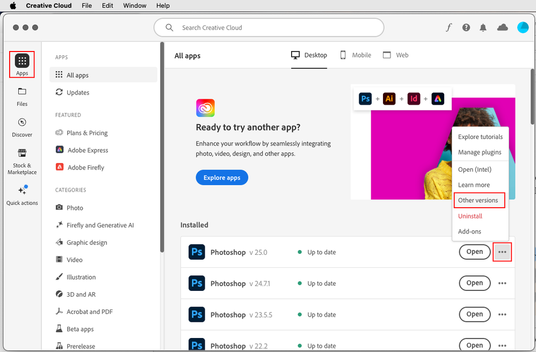Click the main content scrollbar
This screenshot has width=536, height=352.
pos(533,97)
